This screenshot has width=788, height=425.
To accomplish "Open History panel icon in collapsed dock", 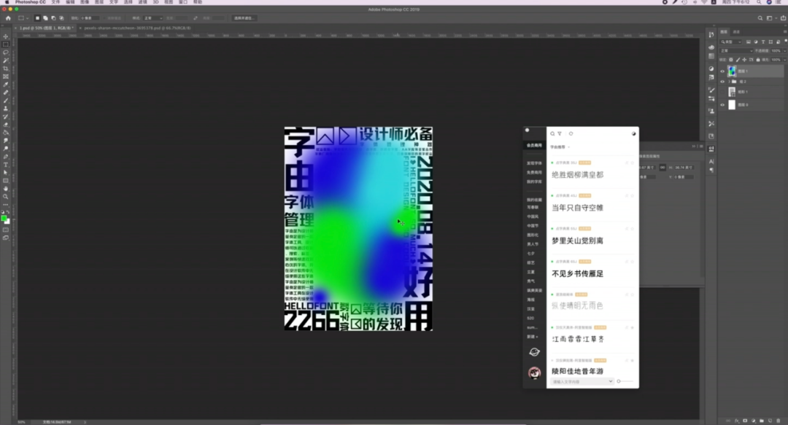I will click(x=711, y=35).
